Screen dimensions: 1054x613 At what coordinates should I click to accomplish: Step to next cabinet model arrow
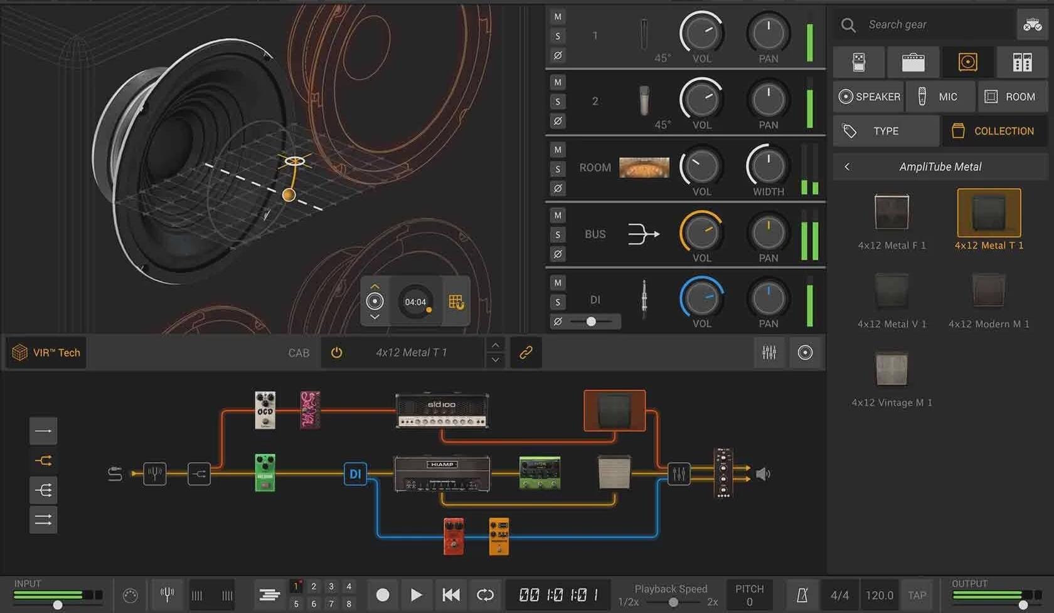click(496, 360)
